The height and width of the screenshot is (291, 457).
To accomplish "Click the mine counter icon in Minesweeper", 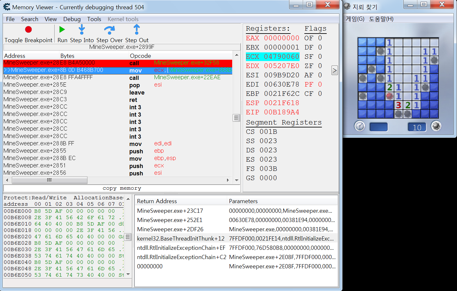I will coord(436,126).
